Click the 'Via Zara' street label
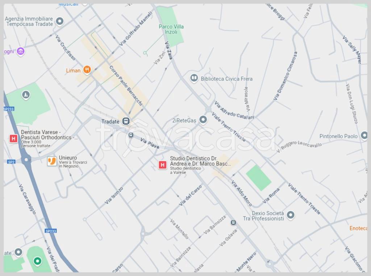The width and height of the screenshot is (371, 276). (168, 50)
